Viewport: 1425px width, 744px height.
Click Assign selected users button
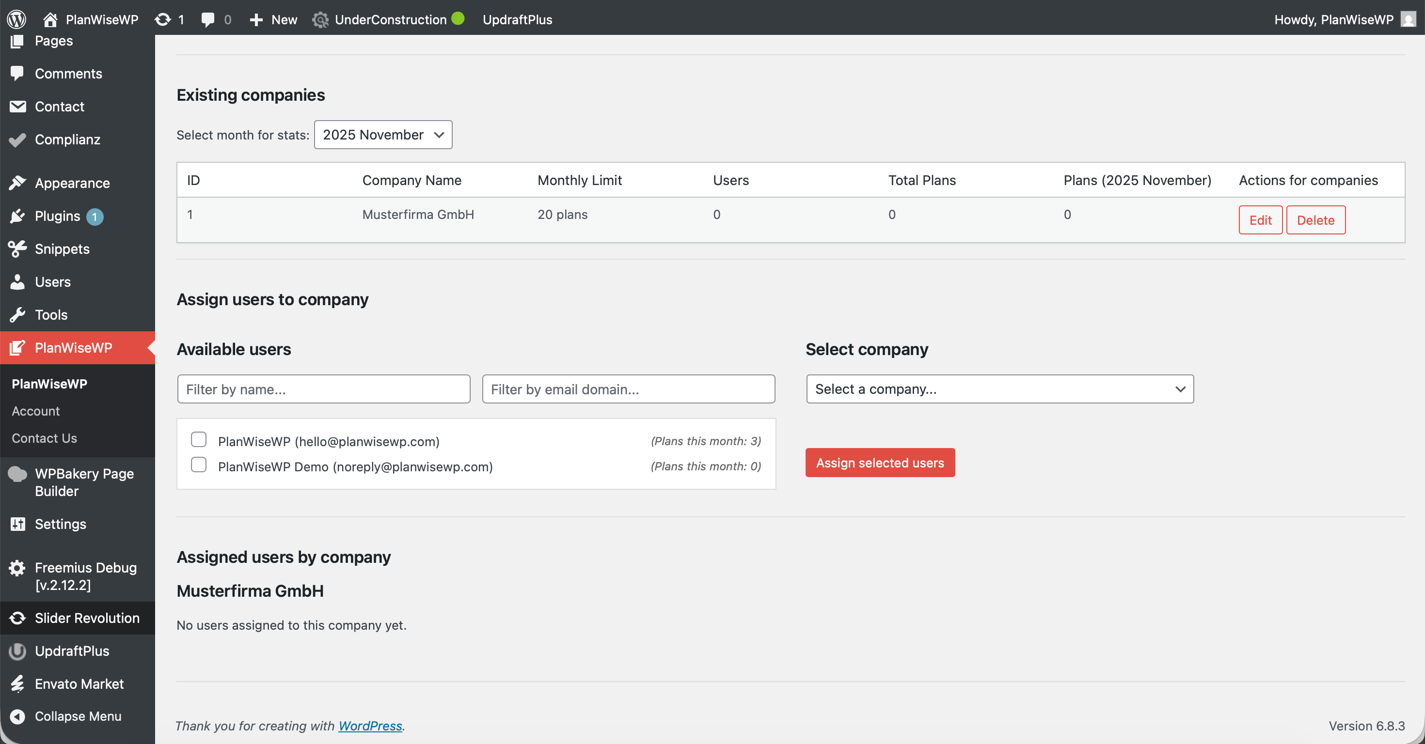(880, 463)
